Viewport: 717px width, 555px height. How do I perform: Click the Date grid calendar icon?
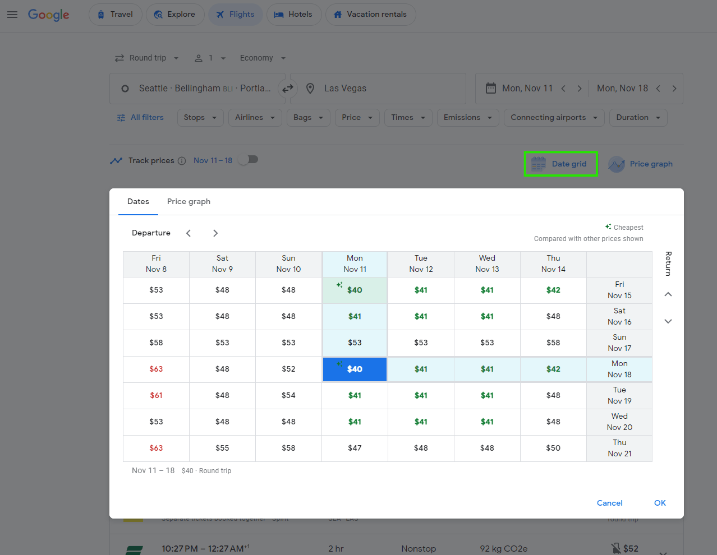[x=538, y=163]
